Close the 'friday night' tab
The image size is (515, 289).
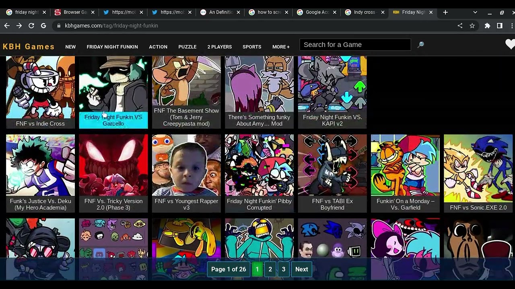(x=44, y=12)
